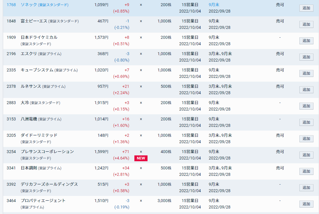This screenshot has height=214, width=319.
Task: Click the name ルネサンス
Action: click(31, 86)
